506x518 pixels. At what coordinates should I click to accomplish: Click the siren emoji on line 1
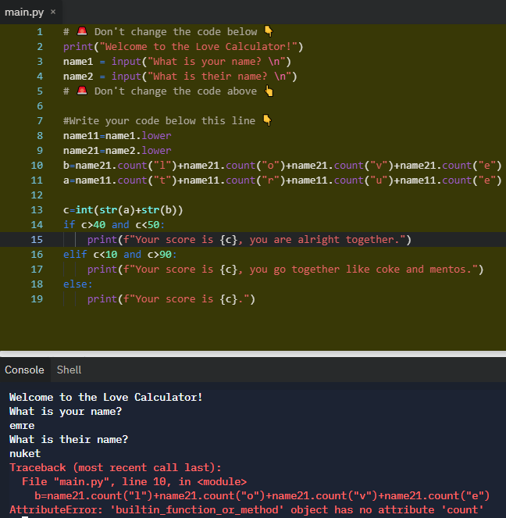82,31
